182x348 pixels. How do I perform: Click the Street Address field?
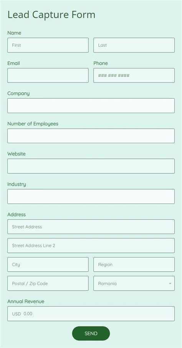[91, 227]
